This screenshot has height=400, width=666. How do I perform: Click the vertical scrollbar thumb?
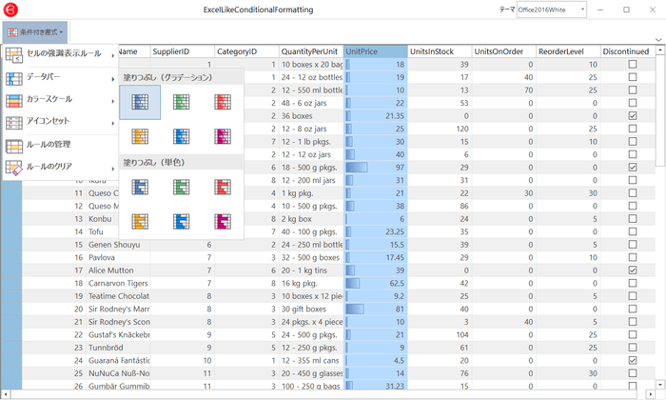(x=660, y=110)
